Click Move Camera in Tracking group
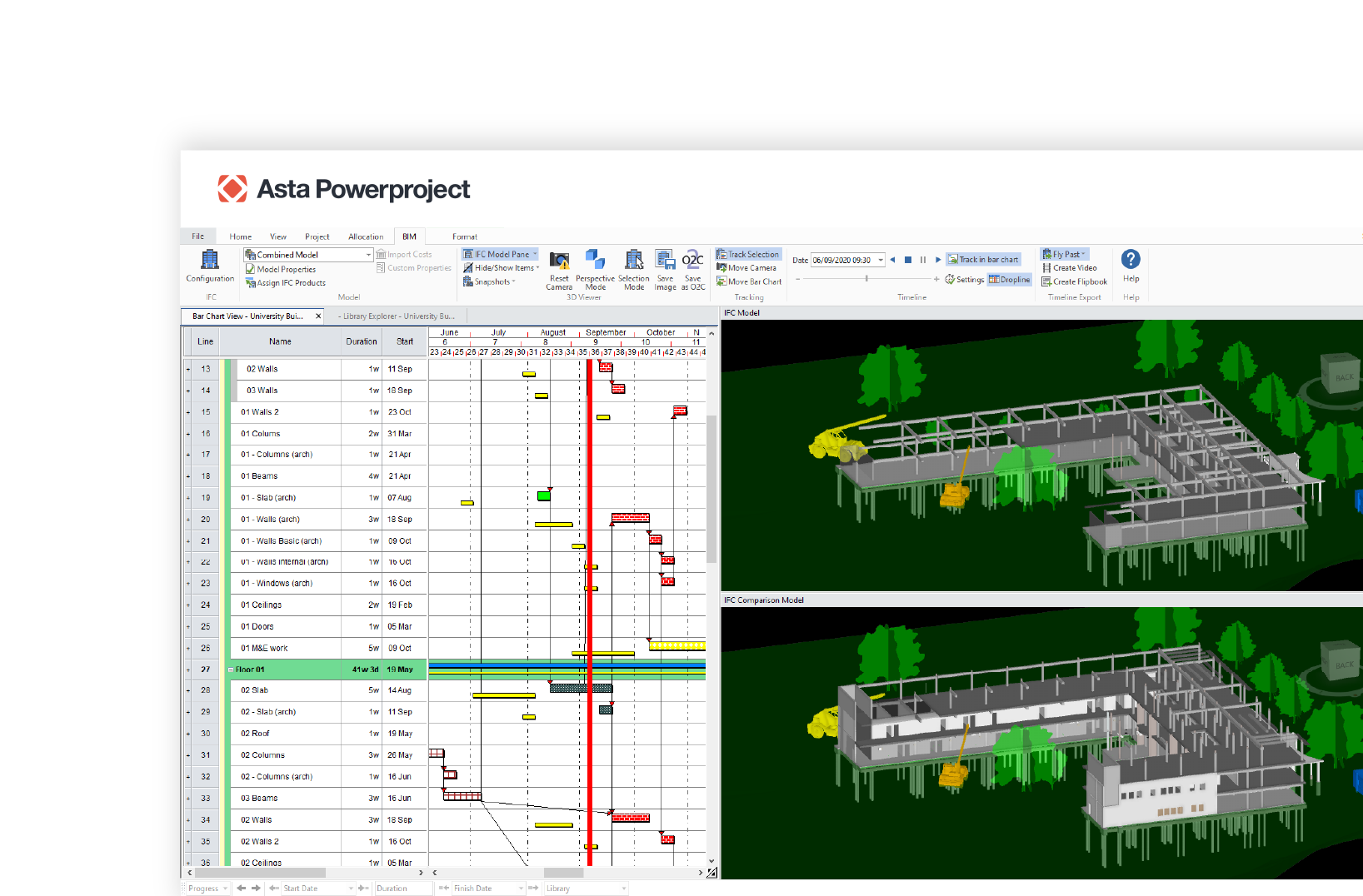1363x896 pixels. pyautogui.click(x=746, y=268)
